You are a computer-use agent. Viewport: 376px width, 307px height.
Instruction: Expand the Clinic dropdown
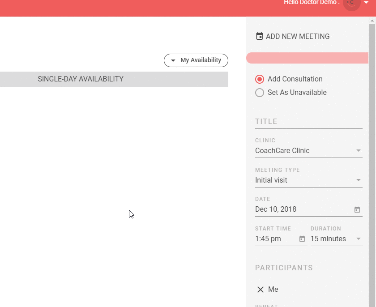click(358, 151)
